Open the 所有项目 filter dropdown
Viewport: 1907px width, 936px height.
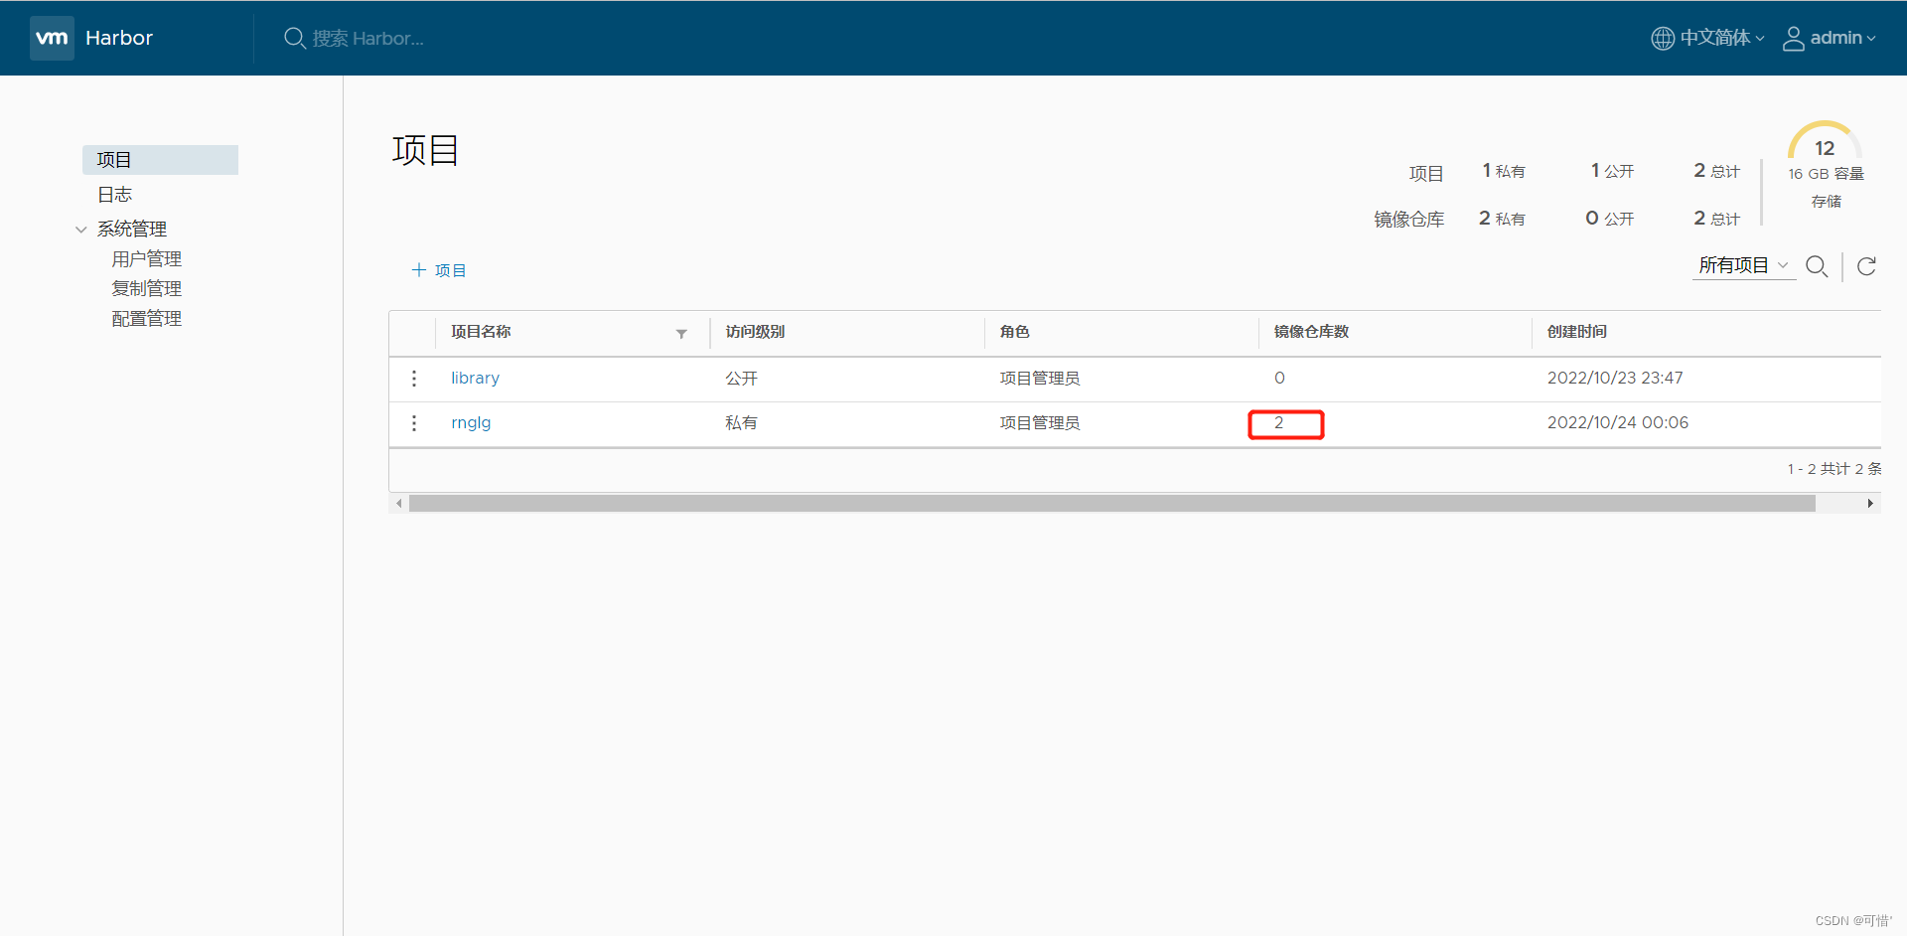[x=1743, y=265]
